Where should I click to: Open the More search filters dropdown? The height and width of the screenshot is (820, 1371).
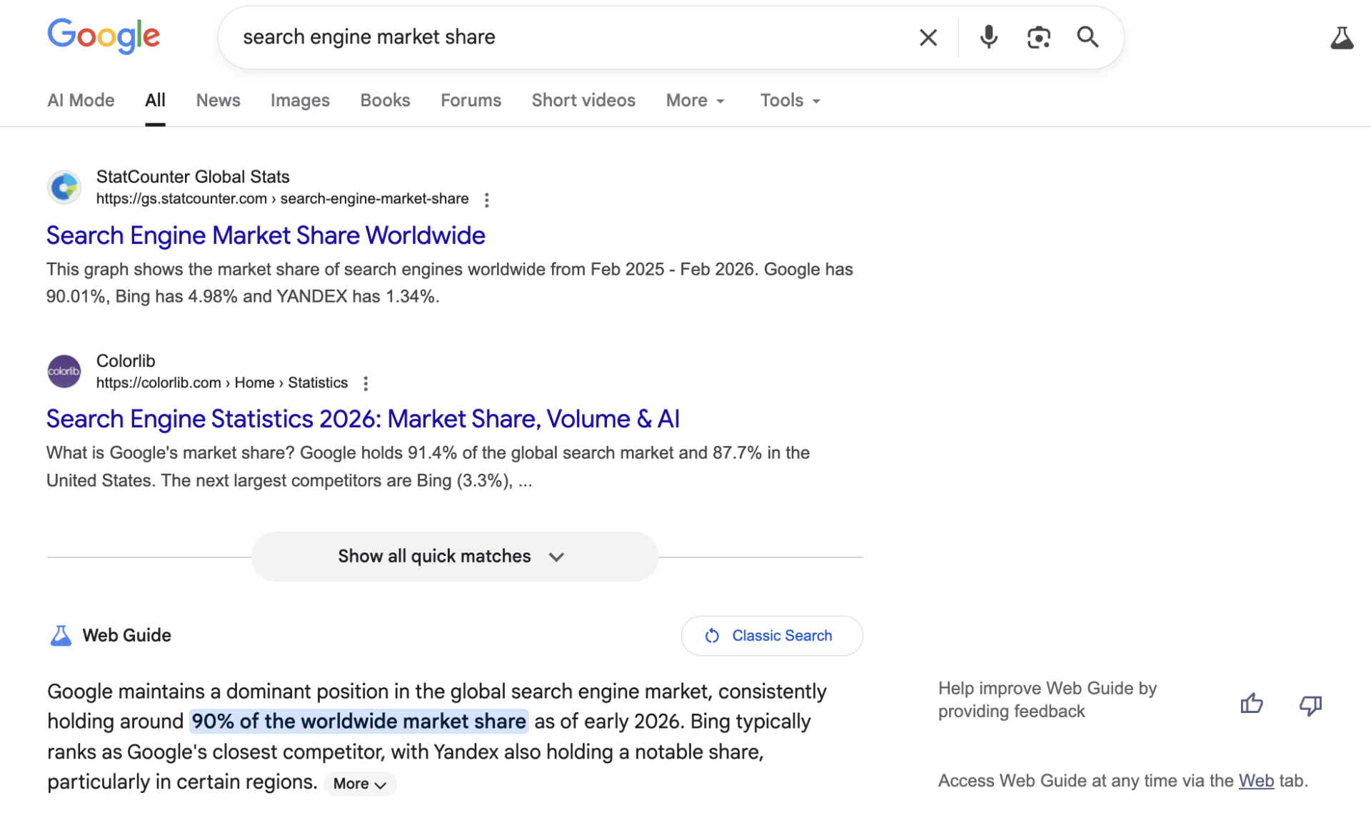click(x=695, y=101)
